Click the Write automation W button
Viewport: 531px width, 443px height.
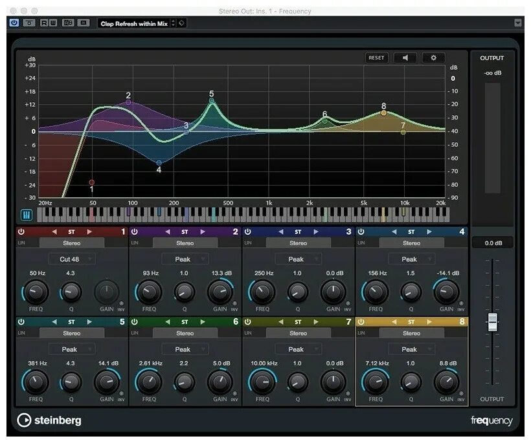pos(53,23)
